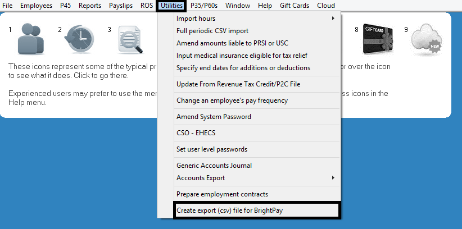Click the document magnifier icon numbered 3
462x229 pixels.
tap(130, 39)
